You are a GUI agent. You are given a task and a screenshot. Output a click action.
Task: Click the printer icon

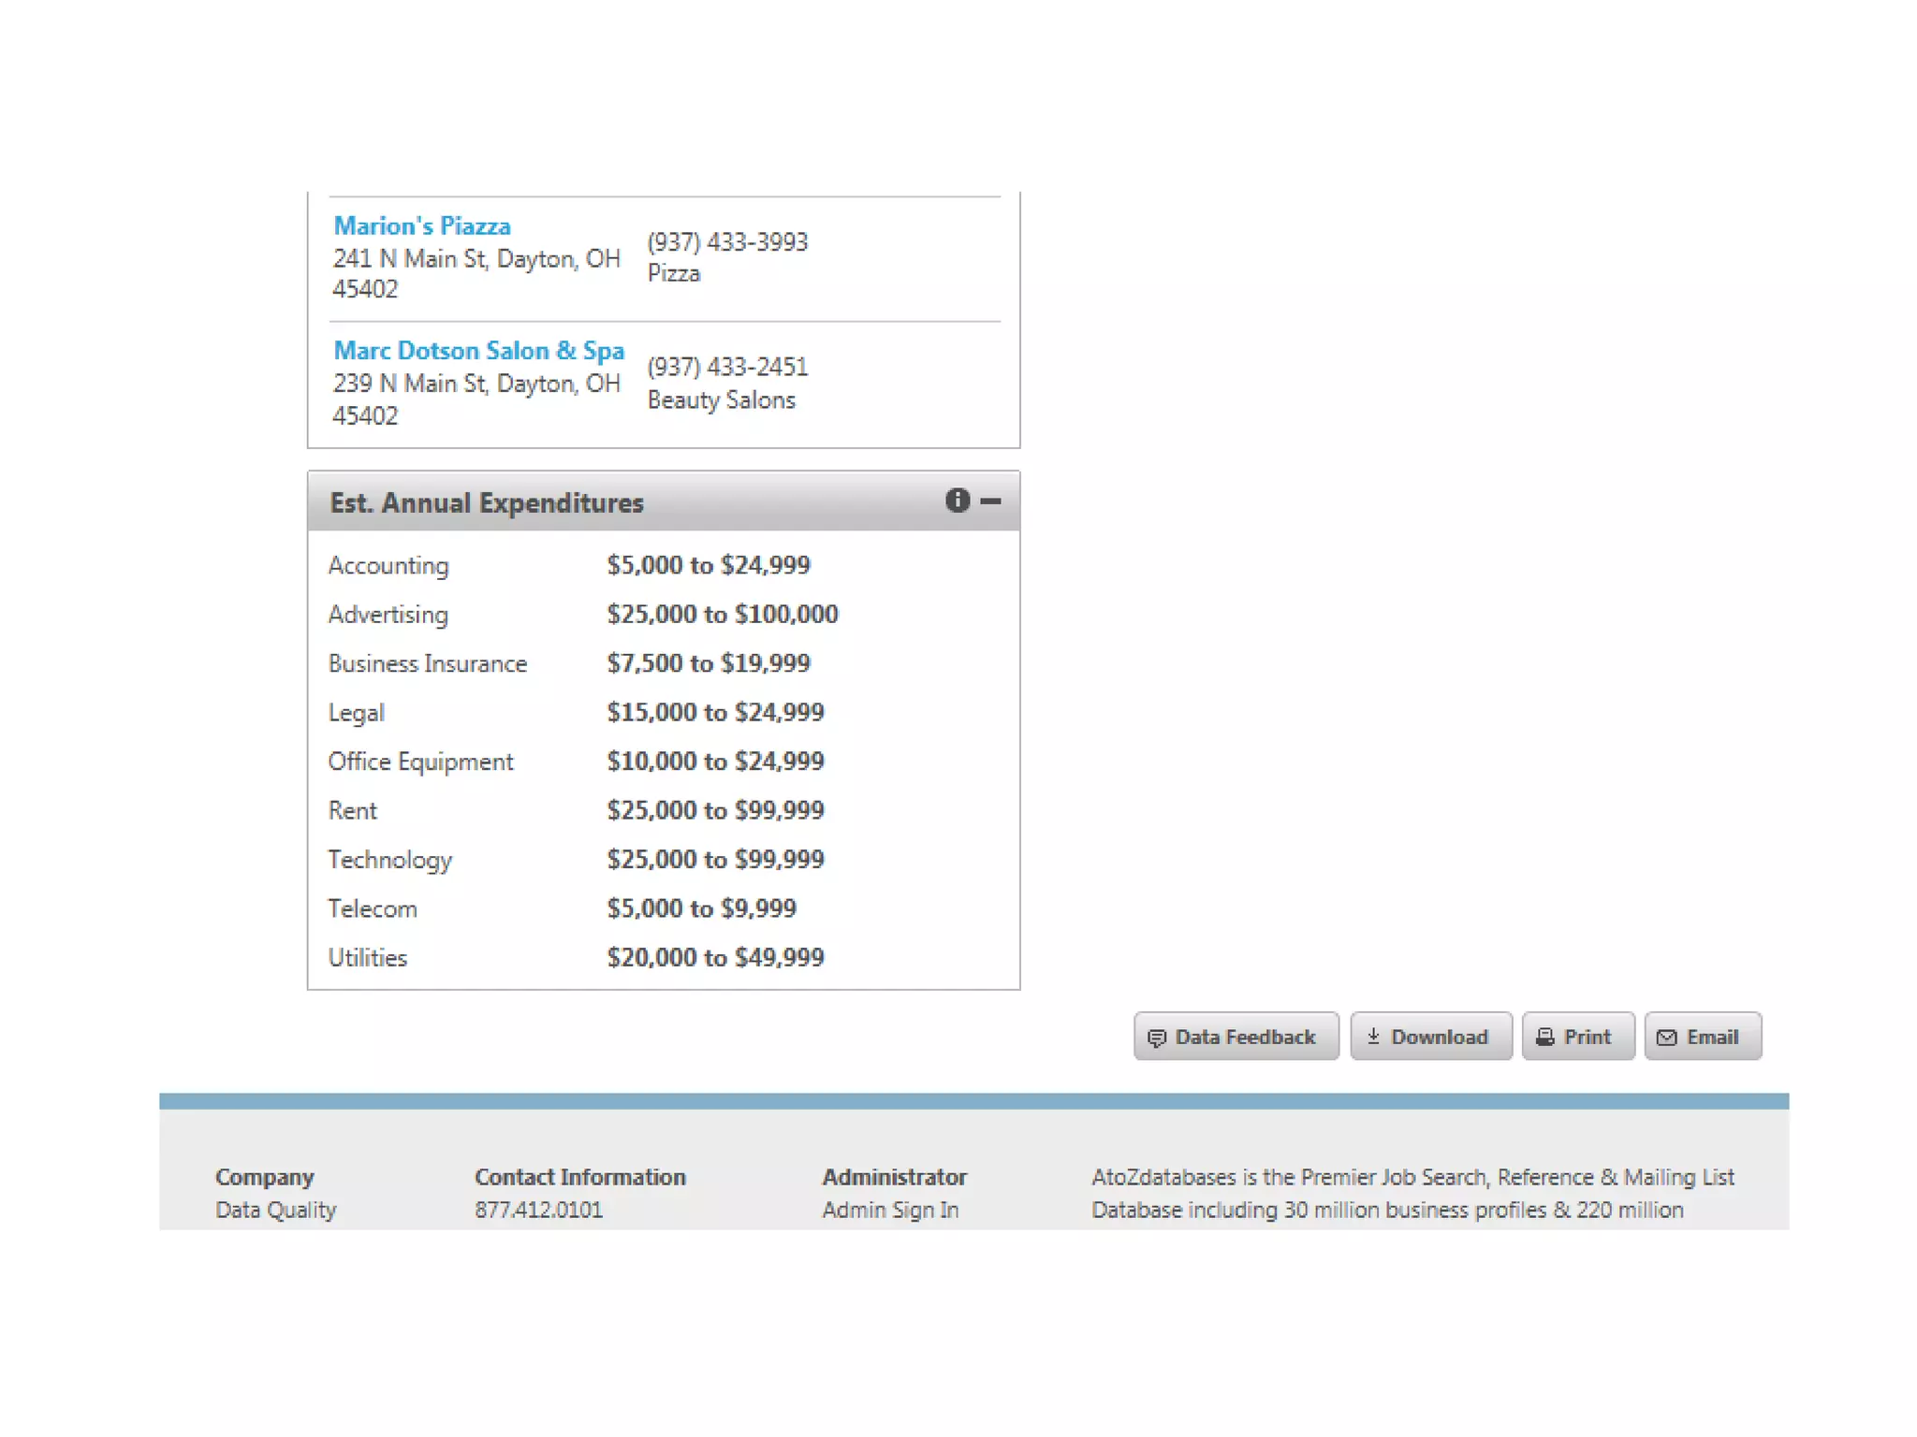point(1544,1037)
